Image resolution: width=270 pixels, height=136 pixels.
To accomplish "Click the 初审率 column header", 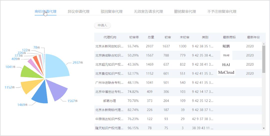I will (x=134, y=37).
